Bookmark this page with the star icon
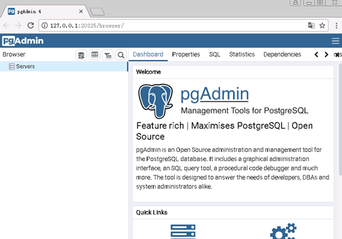The image size is (342, 239). (322, 25)
